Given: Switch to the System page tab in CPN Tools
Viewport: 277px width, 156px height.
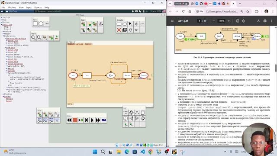Looking at the screenshot, I should 71,44.
